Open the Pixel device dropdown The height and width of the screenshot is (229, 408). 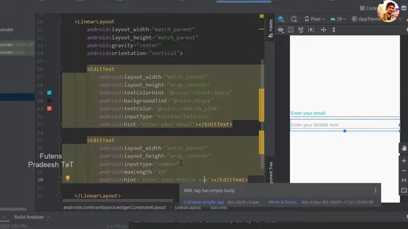[x=314, y=19]
